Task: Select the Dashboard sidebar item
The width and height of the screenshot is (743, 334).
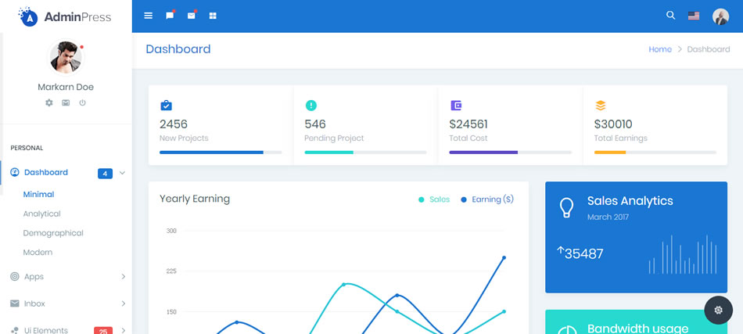Action: [66, 172]
